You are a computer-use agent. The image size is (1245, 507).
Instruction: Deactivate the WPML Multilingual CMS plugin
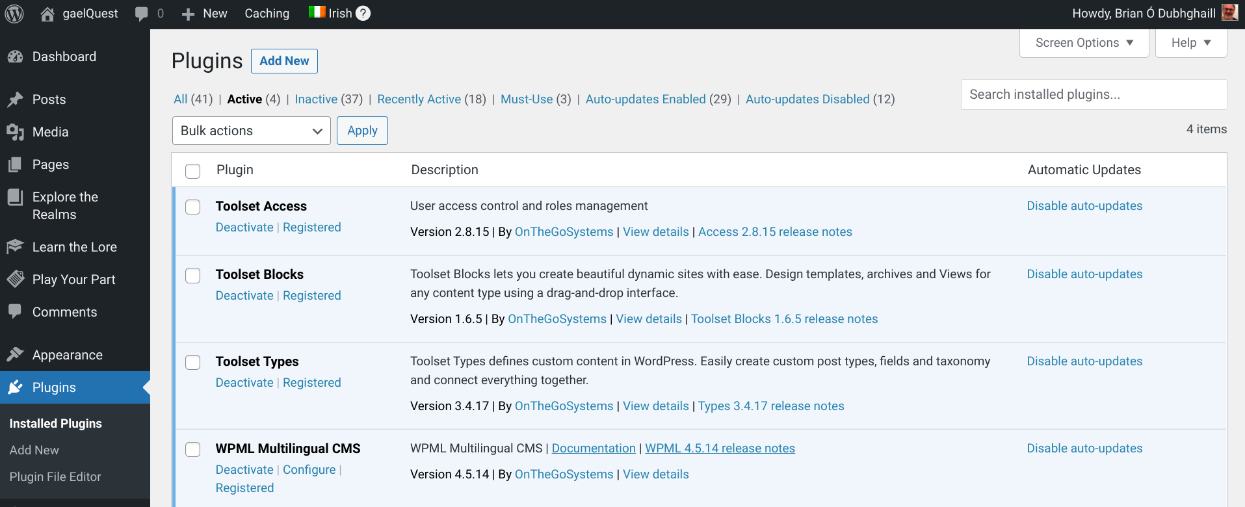coord(244,469)
